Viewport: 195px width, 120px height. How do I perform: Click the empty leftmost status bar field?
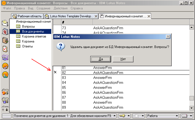point(7,116)
